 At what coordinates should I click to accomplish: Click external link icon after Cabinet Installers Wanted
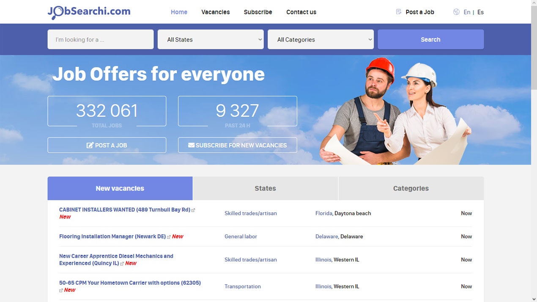click(193, 210)
